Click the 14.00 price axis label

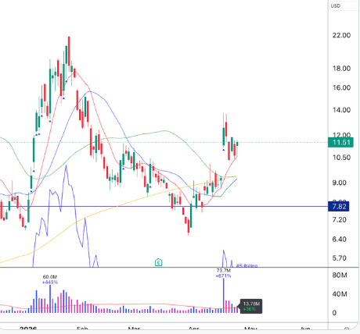coord(341,110)
